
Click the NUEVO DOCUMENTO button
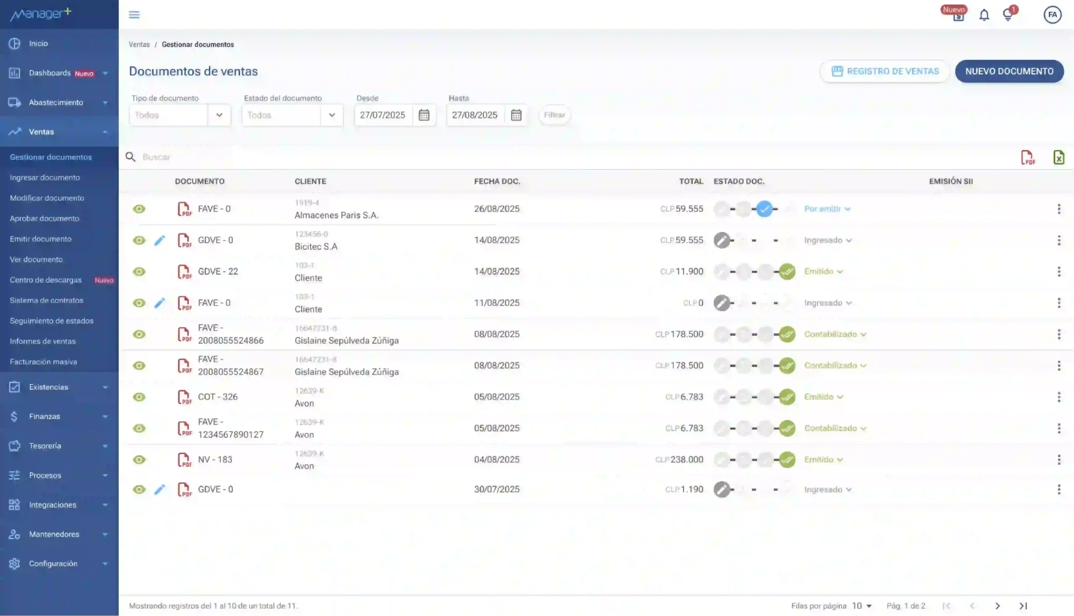[1009, 71]
